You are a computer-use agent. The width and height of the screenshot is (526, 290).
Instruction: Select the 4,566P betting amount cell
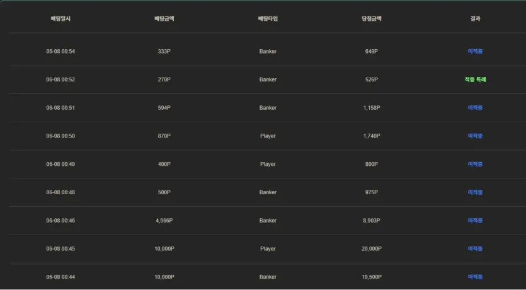click(x=164, y=221)
